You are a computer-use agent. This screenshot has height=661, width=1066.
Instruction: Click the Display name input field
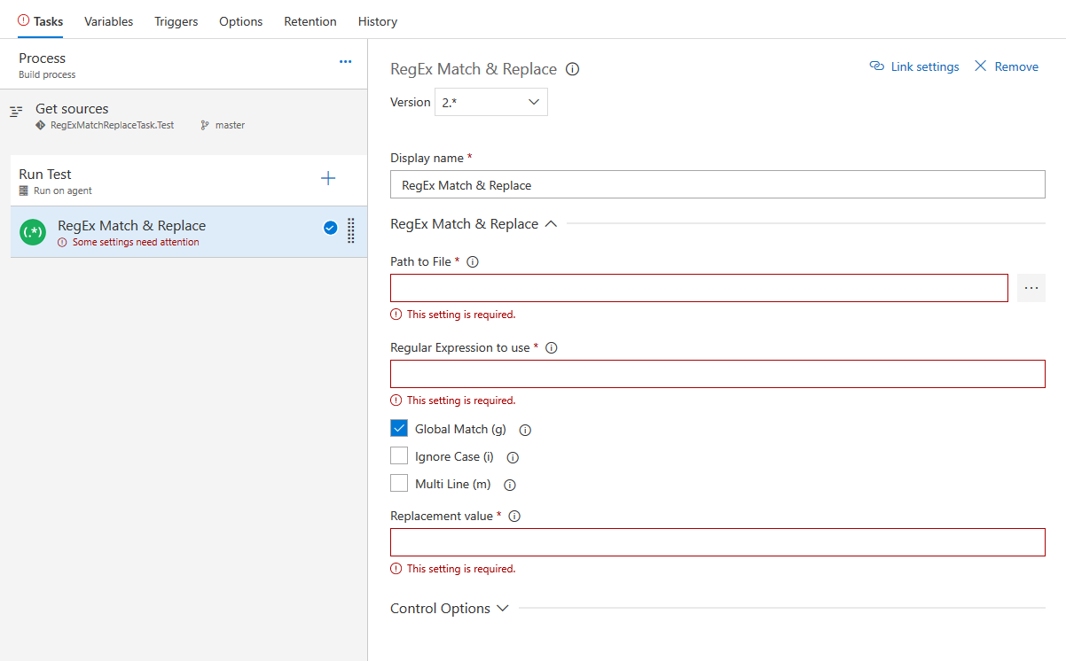click(717, 184)
